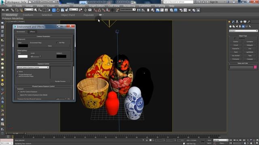Select the Ignore Per Camera Exposure radio button
This screenshot has width=259, height=145.
point(19,95)
